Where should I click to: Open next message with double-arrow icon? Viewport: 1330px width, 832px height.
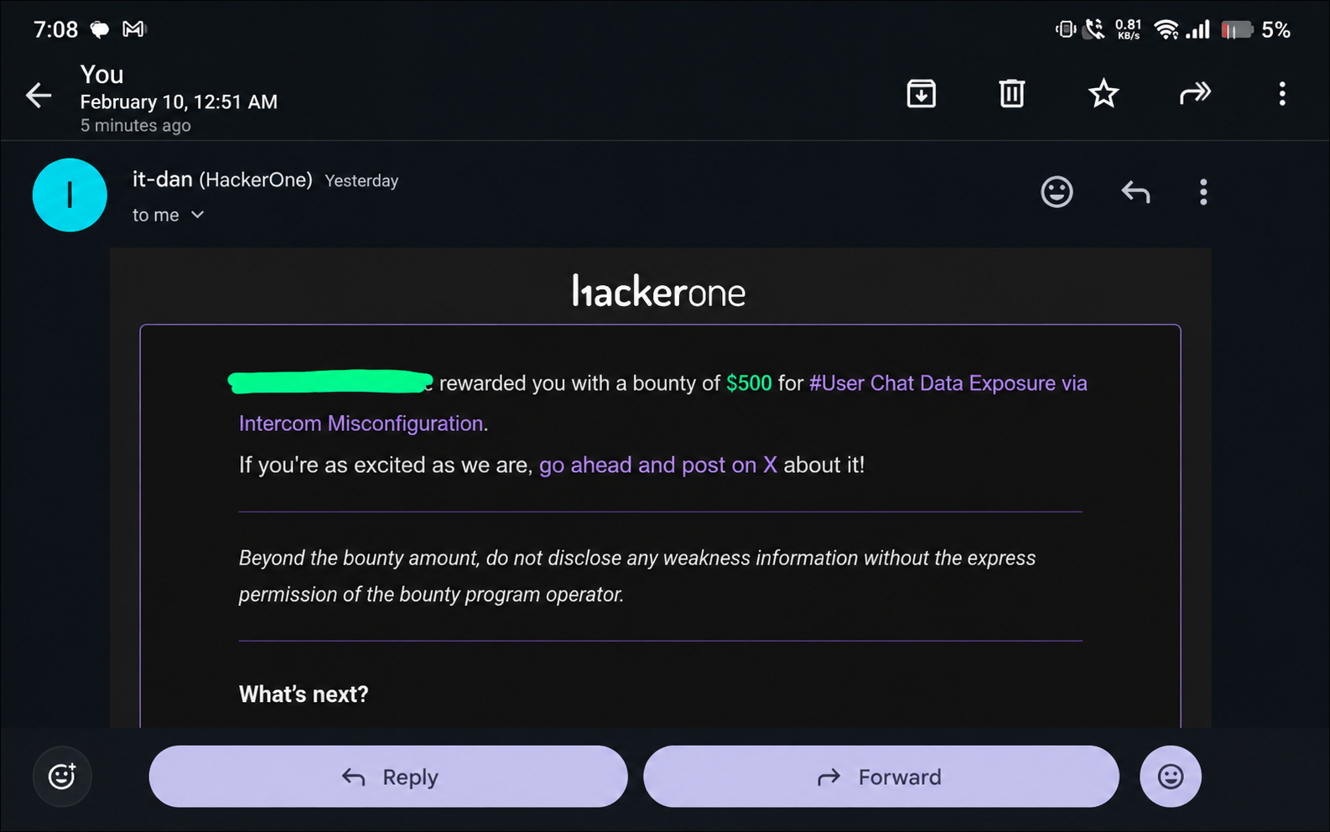[x=1195, y=94]
